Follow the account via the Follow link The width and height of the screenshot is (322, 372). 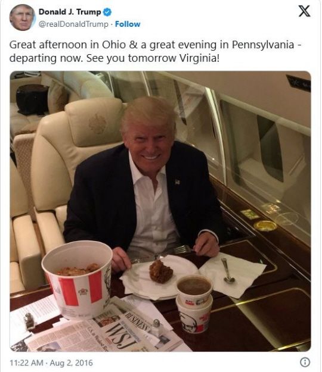click(128, 24)
